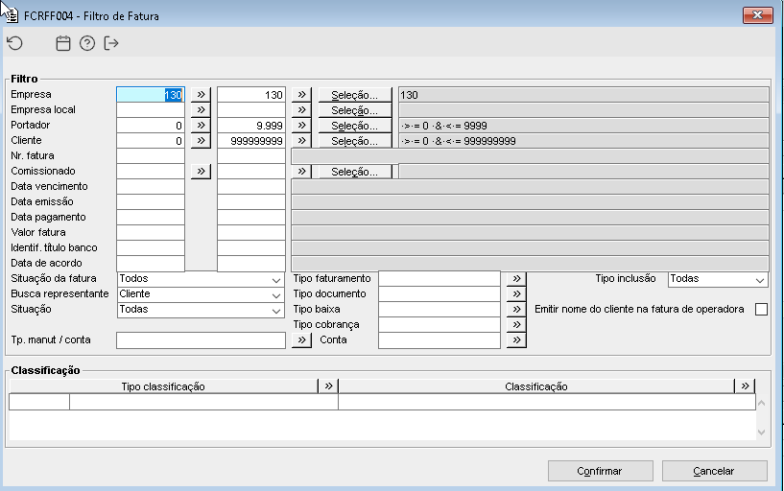
Task: Click the Empresa end field with 130
Action: pyautogui.click(x=251, y=95)
